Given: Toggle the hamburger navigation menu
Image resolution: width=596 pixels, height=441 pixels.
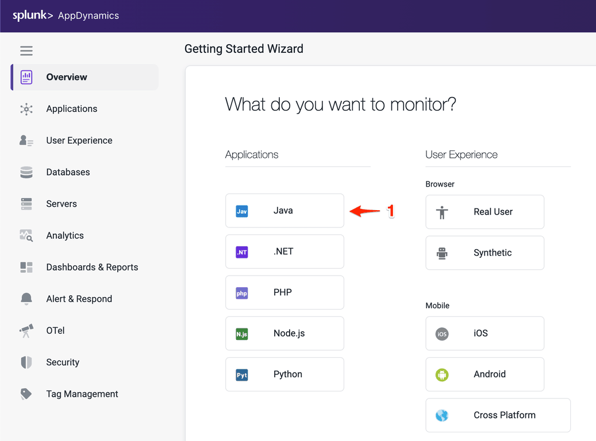Looking at the screenshot, I should tap(26, 51).
